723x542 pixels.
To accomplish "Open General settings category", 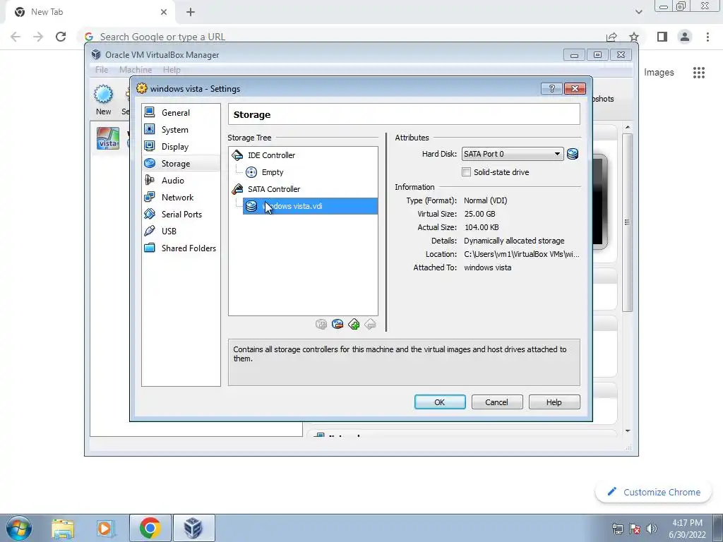I will point(181,112).
